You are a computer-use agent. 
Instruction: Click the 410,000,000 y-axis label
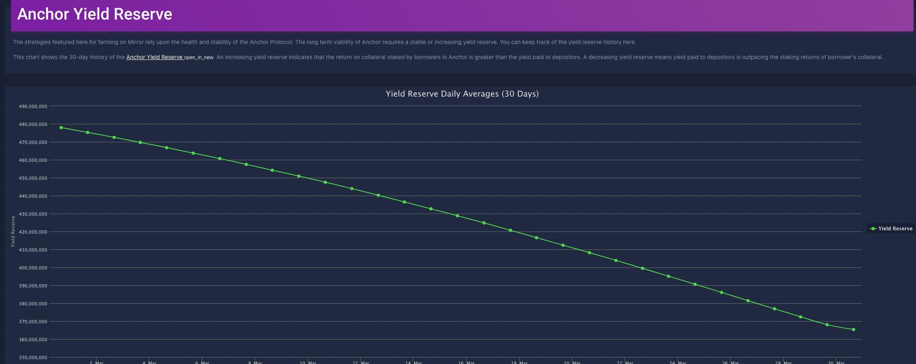pos(33,250)
